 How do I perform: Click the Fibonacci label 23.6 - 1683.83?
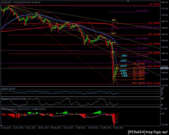[154, 23]
